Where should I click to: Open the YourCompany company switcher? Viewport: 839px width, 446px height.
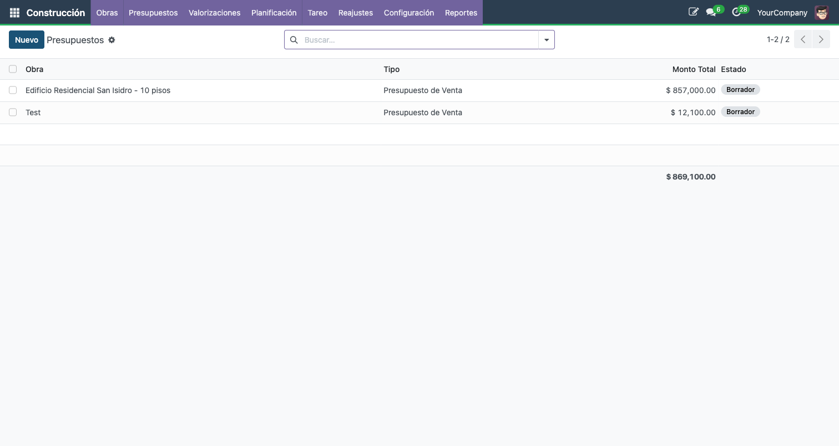click(x=782, y=12)
